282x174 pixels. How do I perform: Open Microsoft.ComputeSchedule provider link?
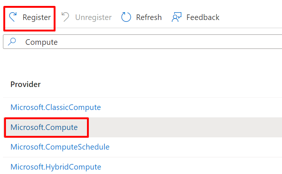click(x=60, y=147)
